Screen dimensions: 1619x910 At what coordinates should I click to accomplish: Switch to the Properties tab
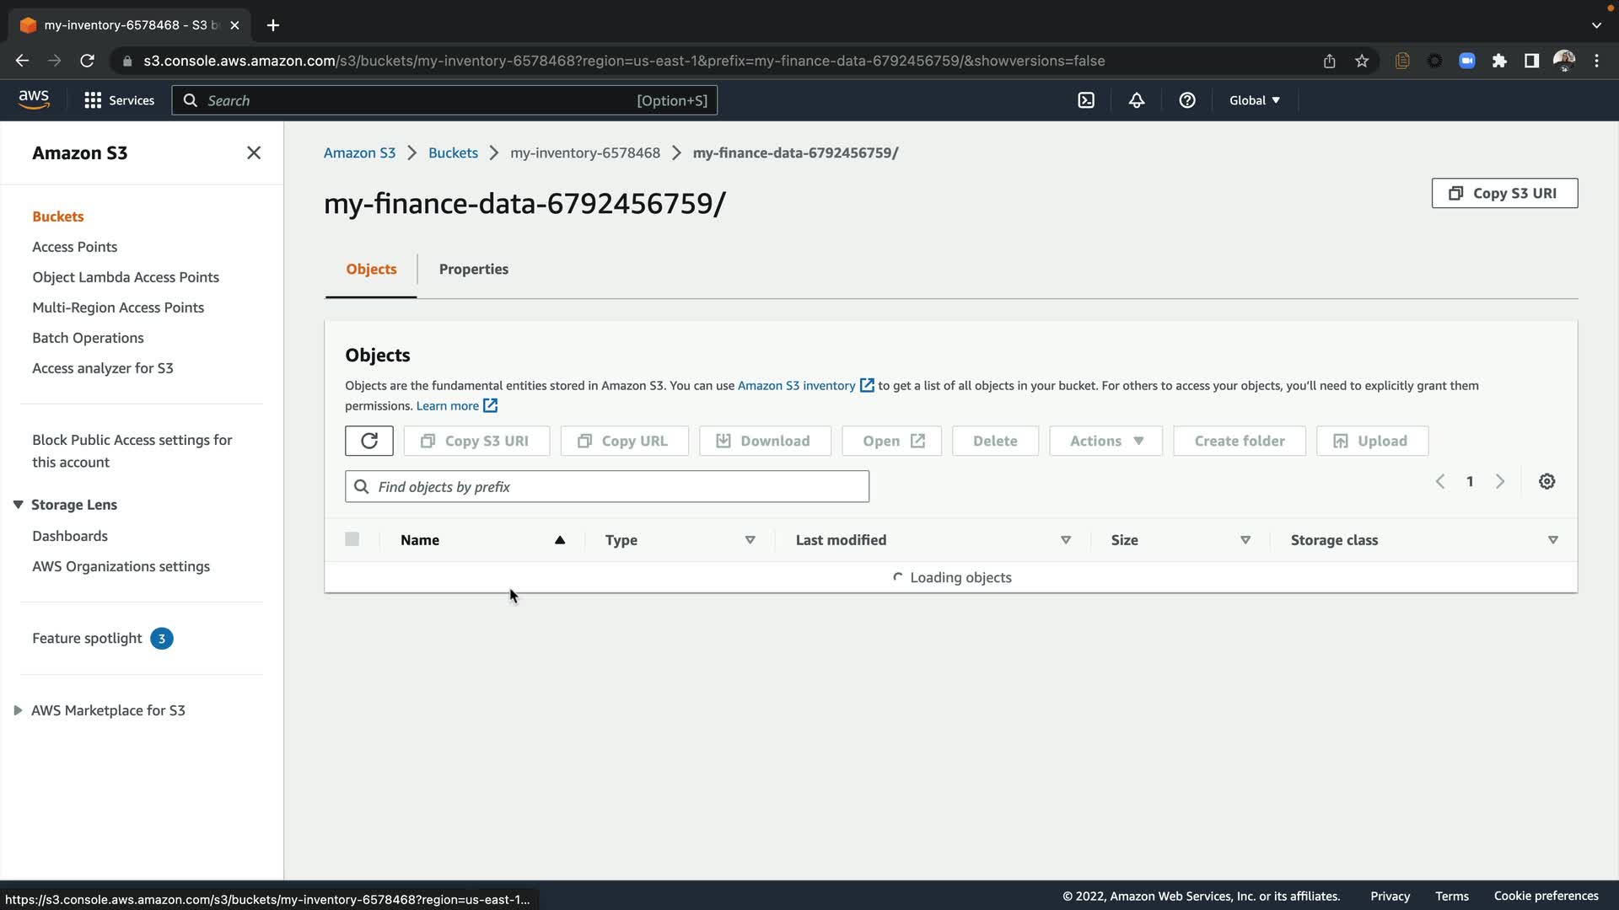(473, 269)
